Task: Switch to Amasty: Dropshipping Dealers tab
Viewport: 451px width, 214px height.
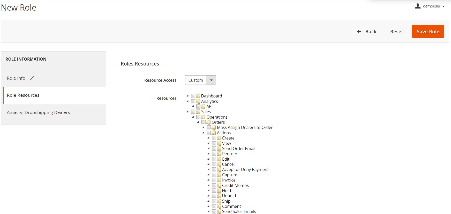Action: (38, 112)
